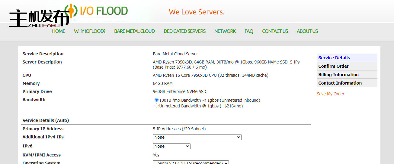Open Billing Information step

[x=338, y=75]
